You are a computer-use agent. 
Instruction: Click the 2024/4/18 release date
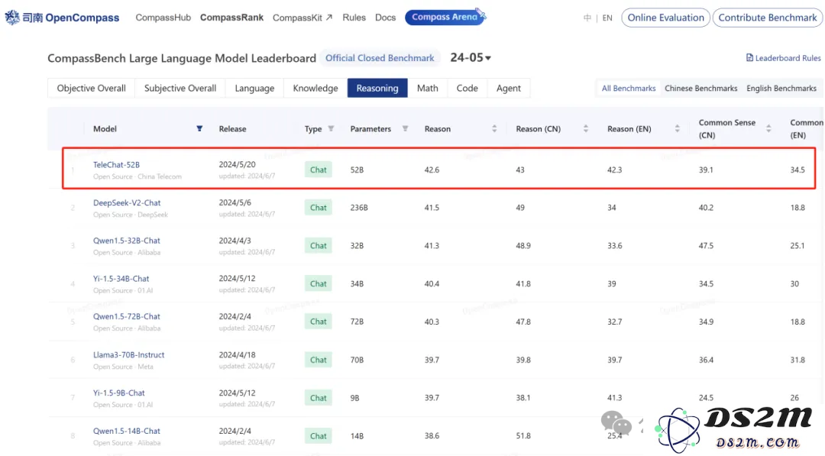(237, 354)
